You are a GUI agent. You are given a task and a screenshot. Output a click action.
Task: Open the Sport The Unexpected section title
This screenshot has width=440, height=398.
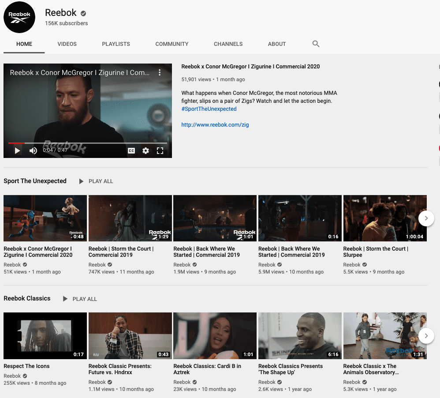[35, 181]
